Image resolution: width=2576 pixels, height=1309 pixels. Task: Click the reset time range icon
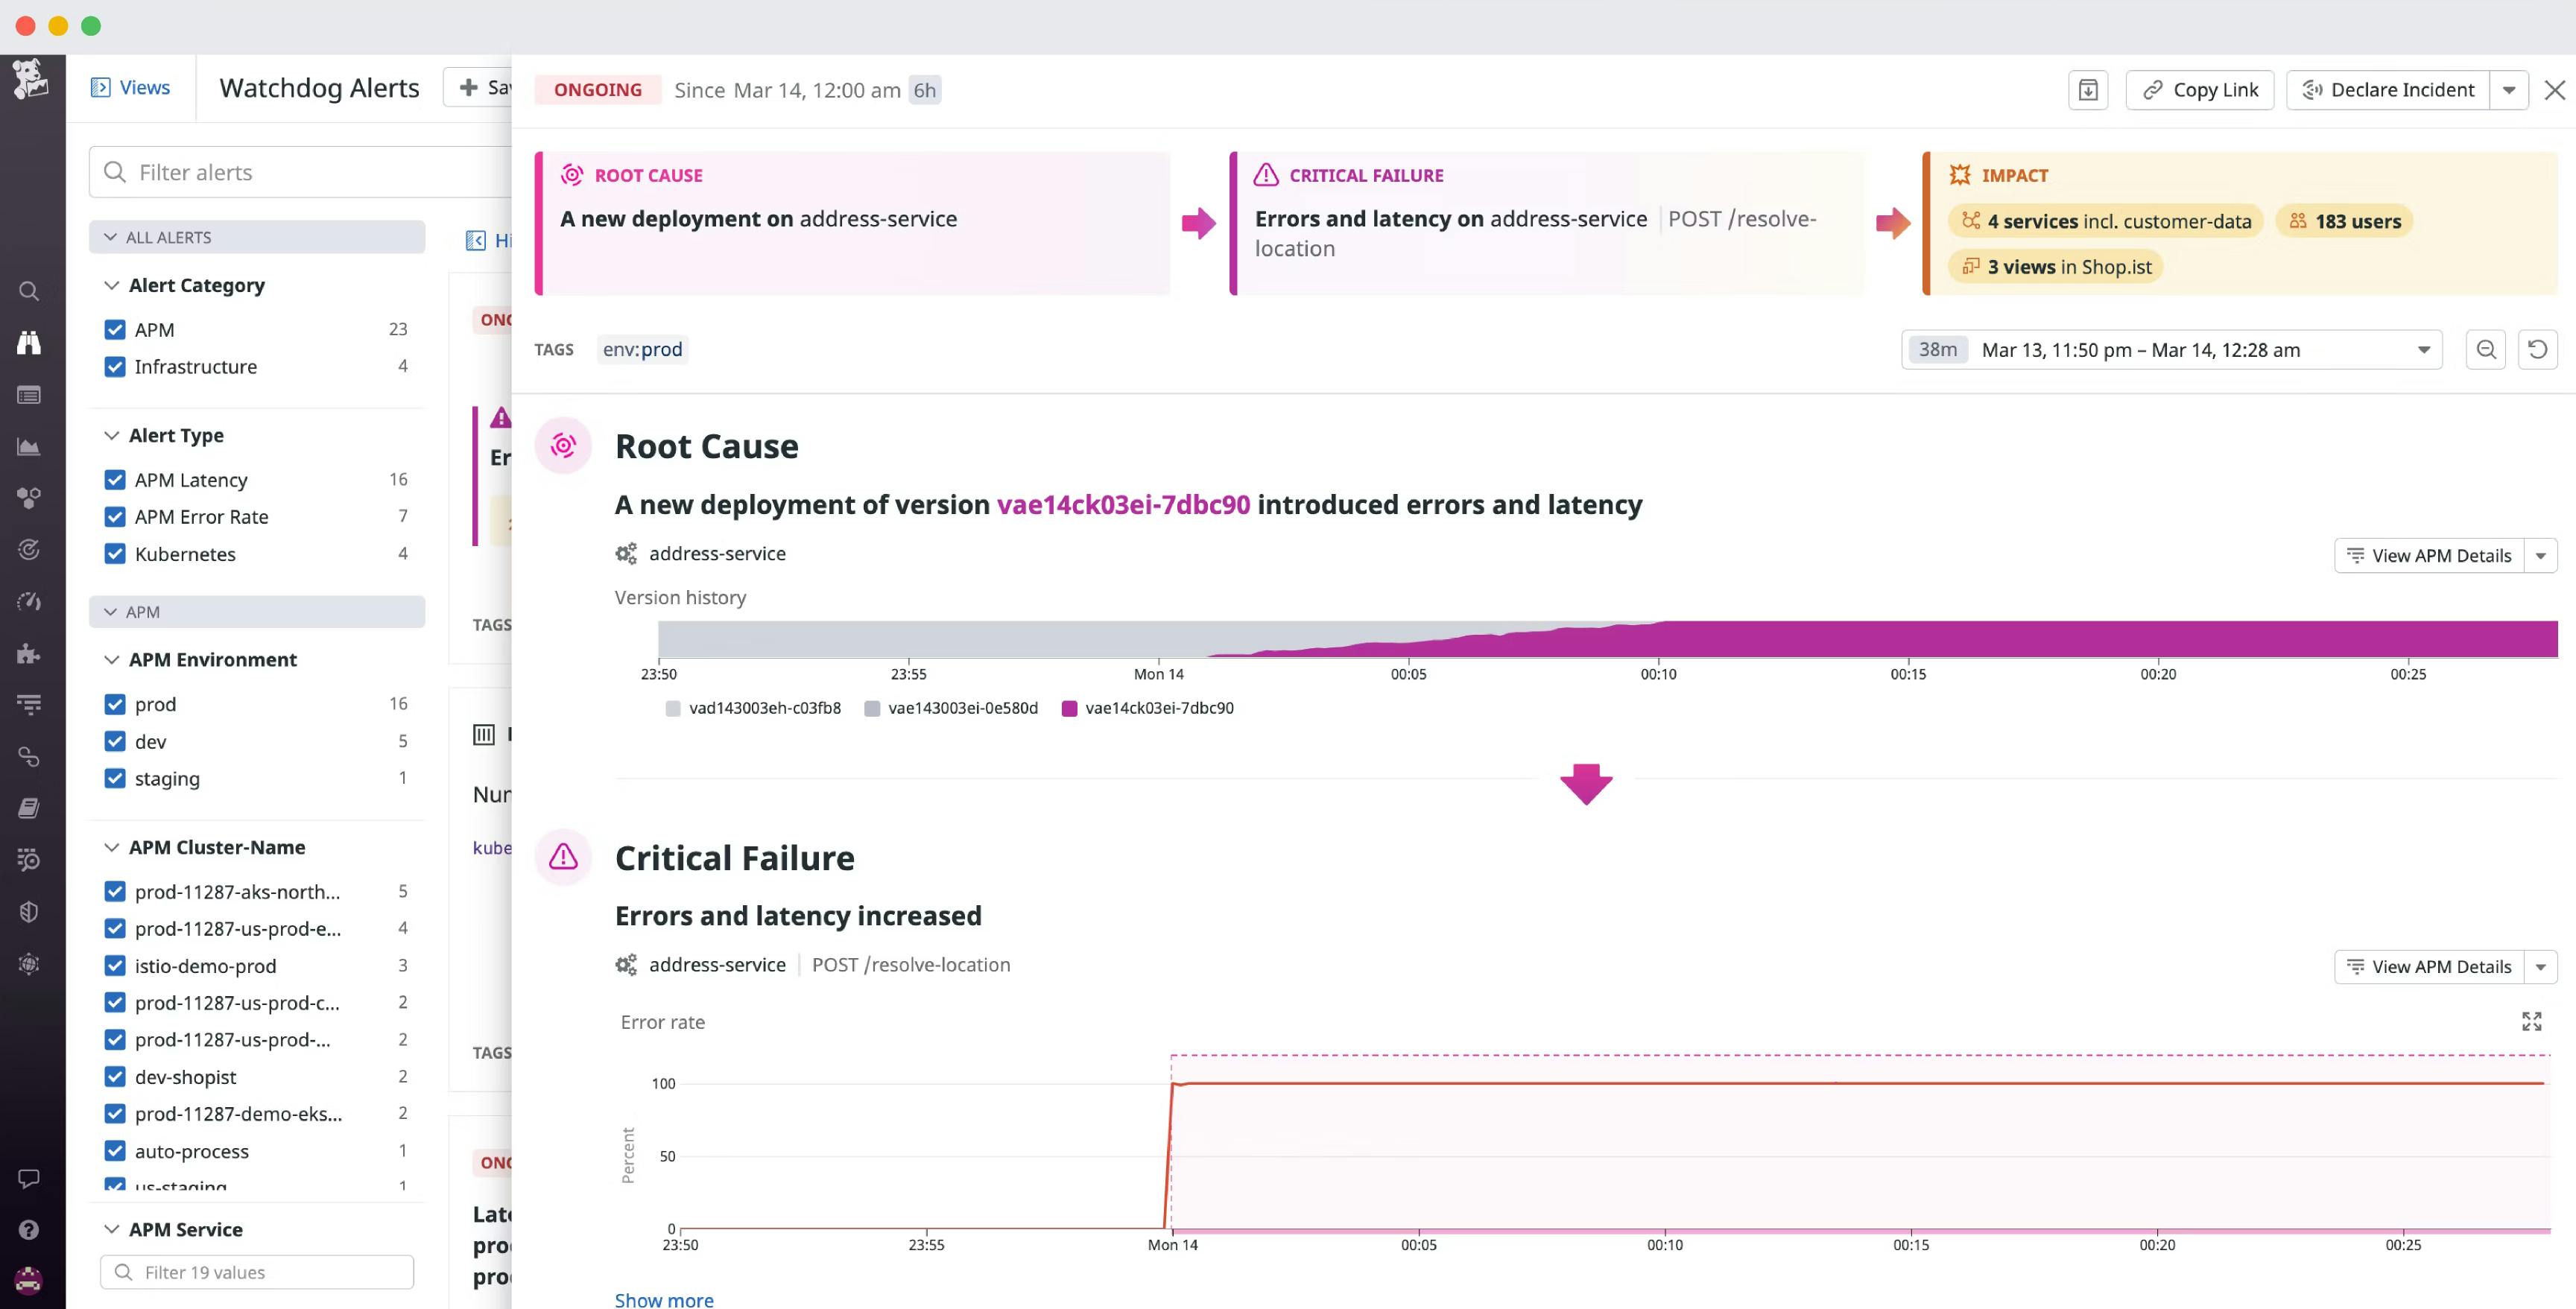click(x=2537, y=350)
